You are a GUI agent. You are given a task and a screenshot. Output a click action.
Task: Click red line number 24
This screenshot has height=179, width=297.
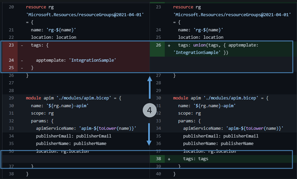(11, 60)
